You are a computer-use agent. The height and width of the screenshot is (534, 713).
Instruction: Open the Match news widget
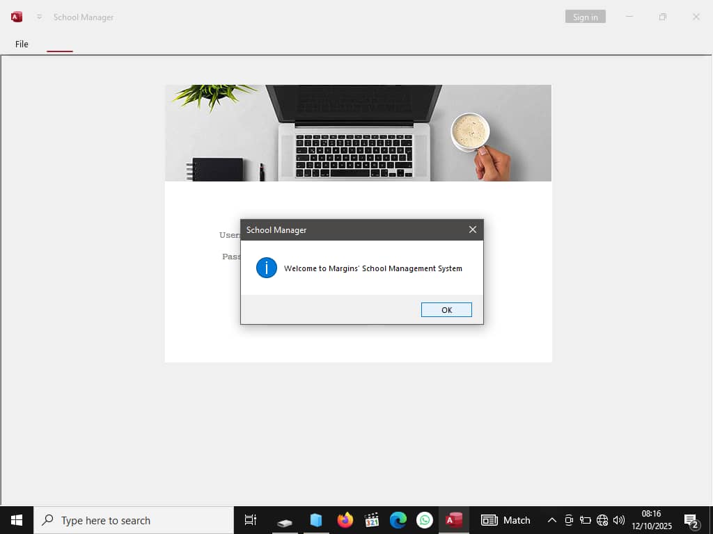[506, 520]
